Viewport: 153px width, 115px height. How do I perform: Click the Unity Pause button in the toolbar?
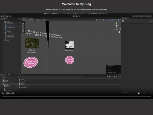76,16
